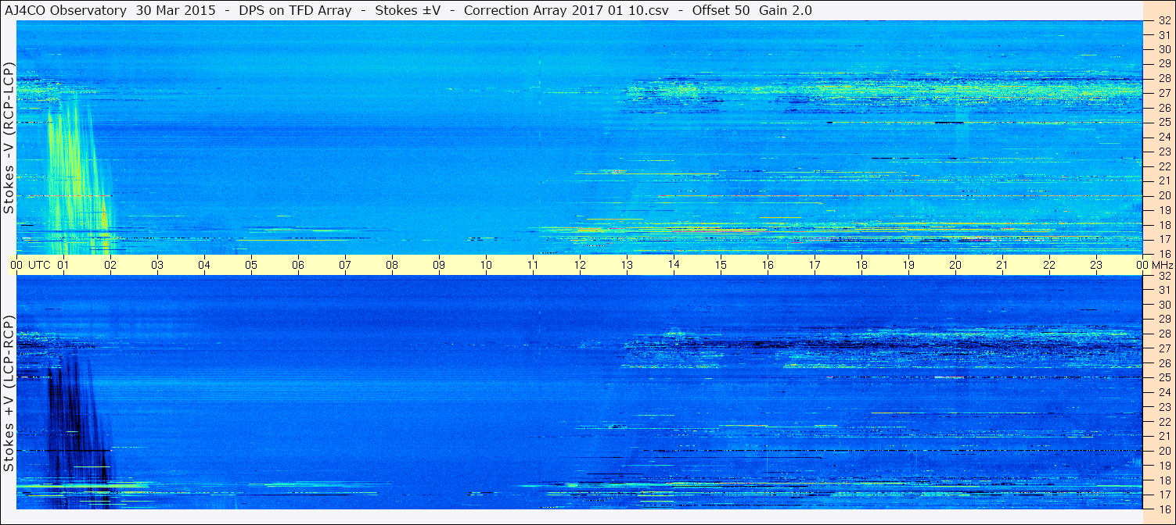Click the 18 MHz tick of Stokes -V panel
Image resolution: width=1176 pixels, height=525 pixels.
[x=1163, y=225]
